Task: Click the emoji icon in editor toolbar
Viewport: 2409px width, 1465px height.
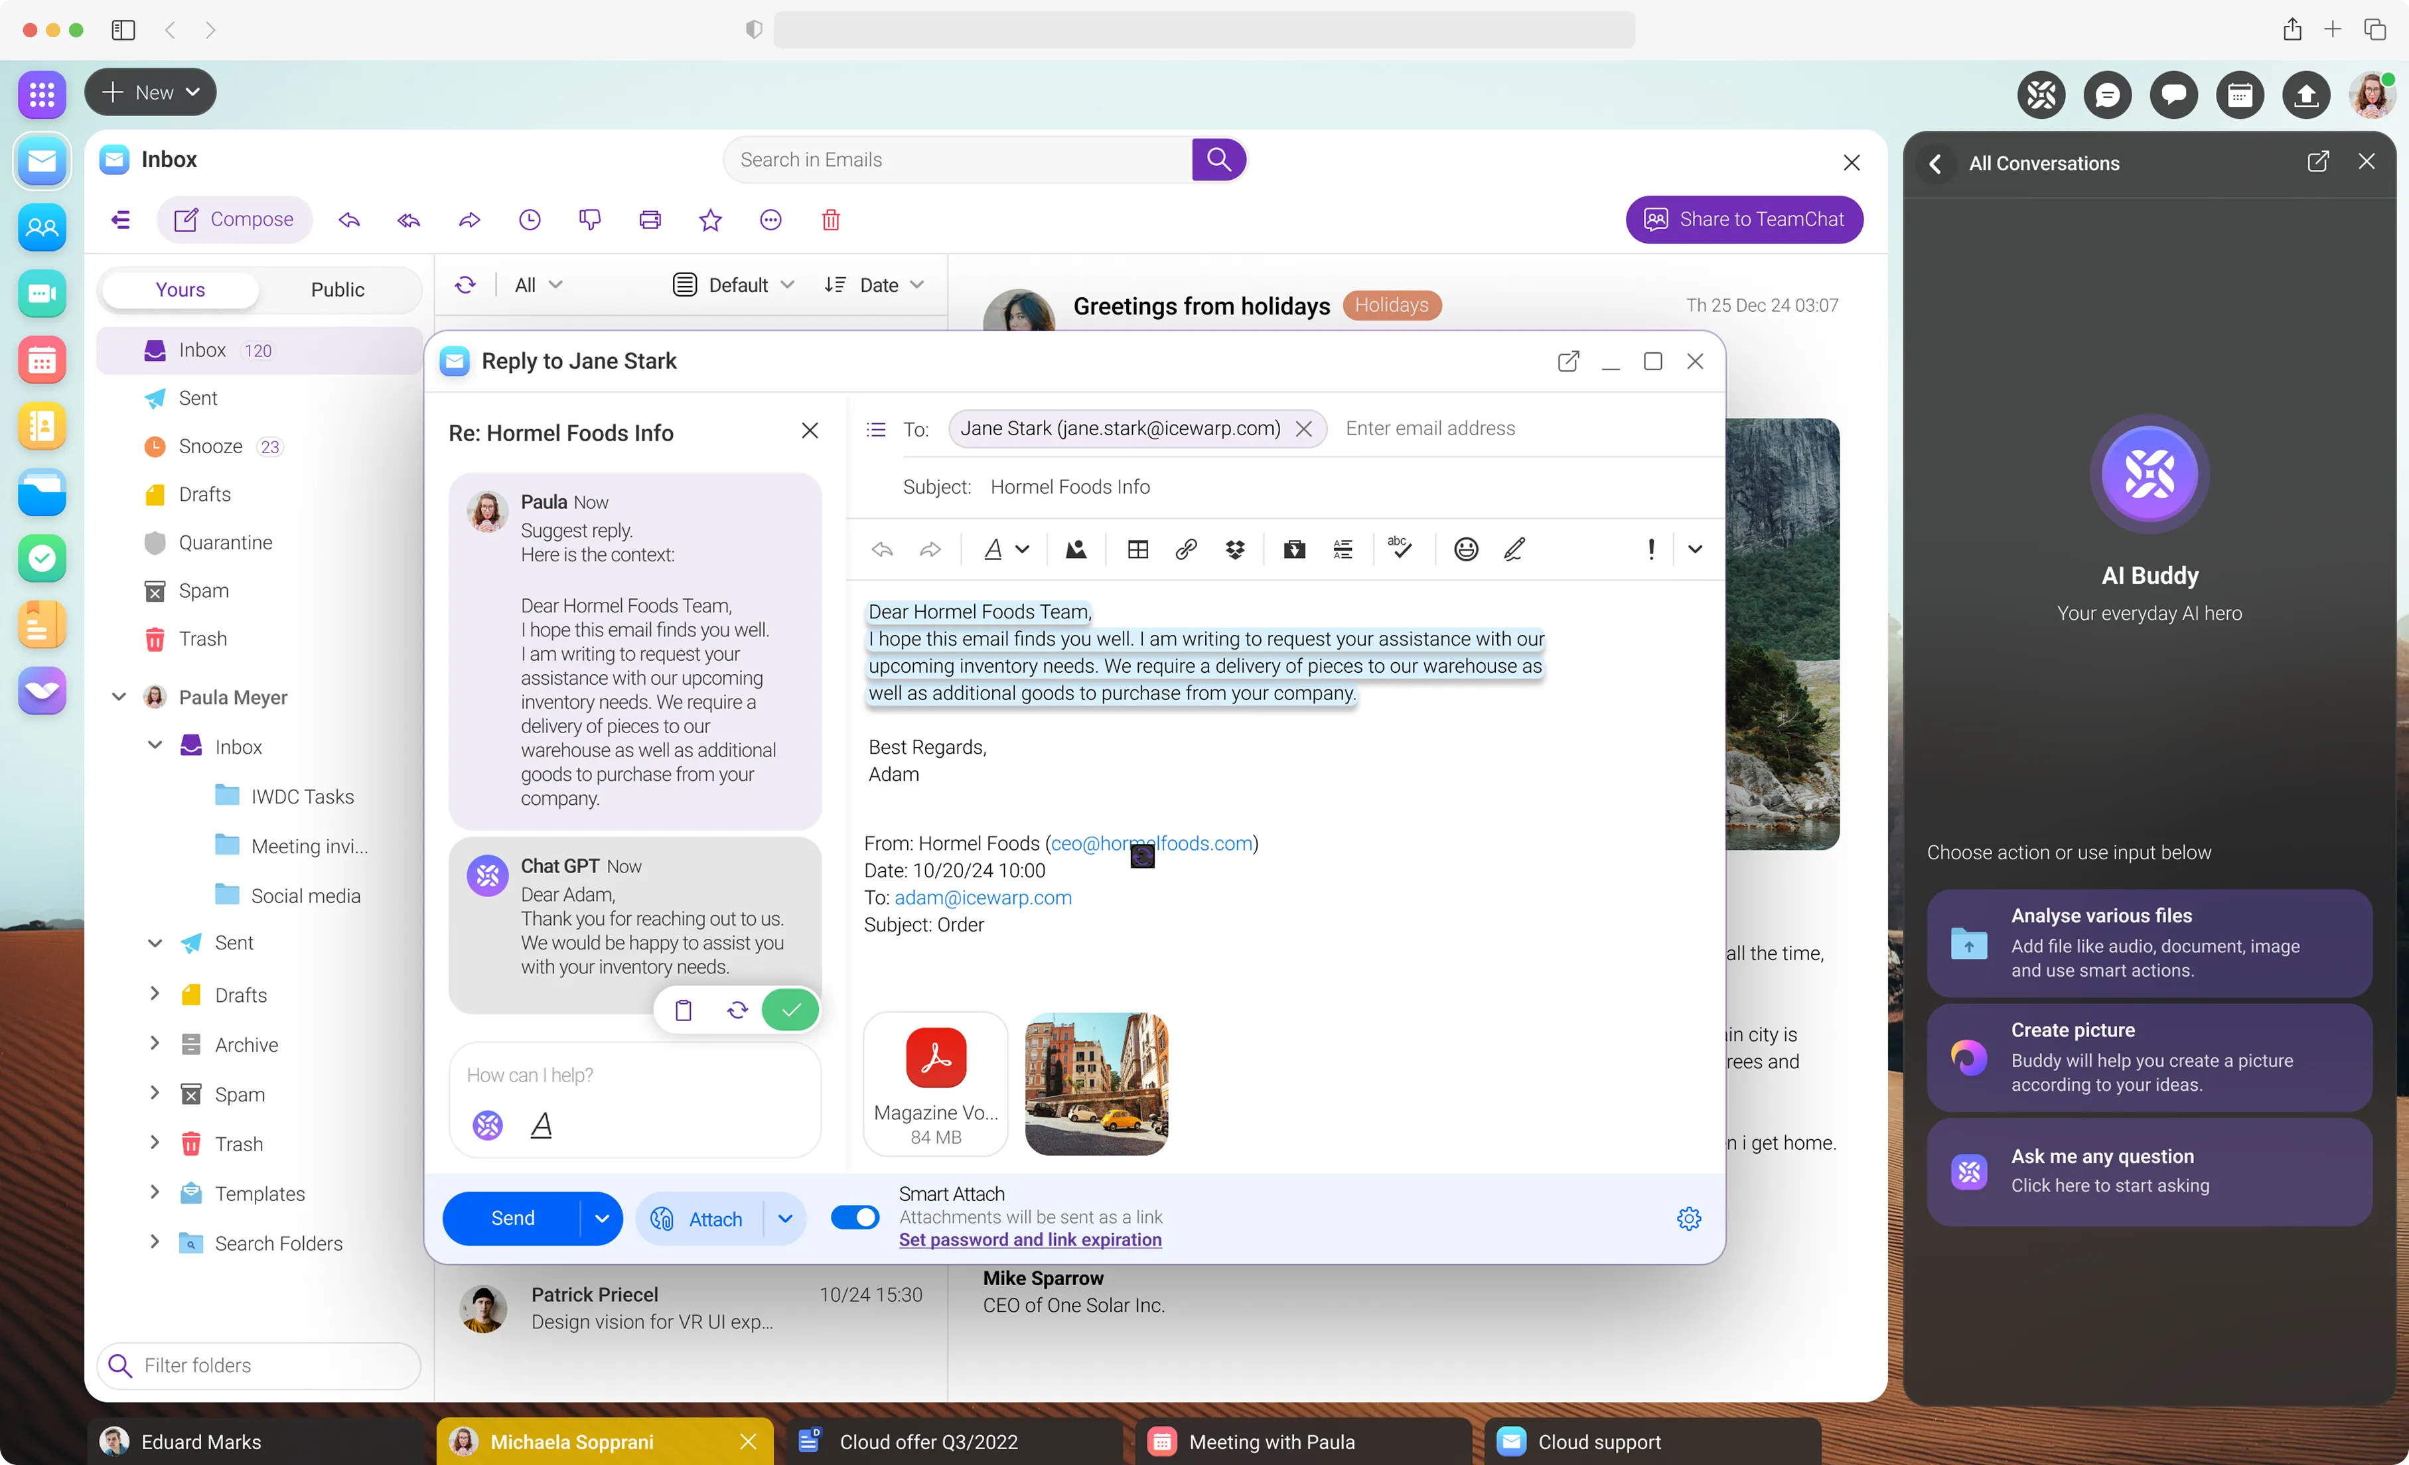Action: pos(1465,549)
